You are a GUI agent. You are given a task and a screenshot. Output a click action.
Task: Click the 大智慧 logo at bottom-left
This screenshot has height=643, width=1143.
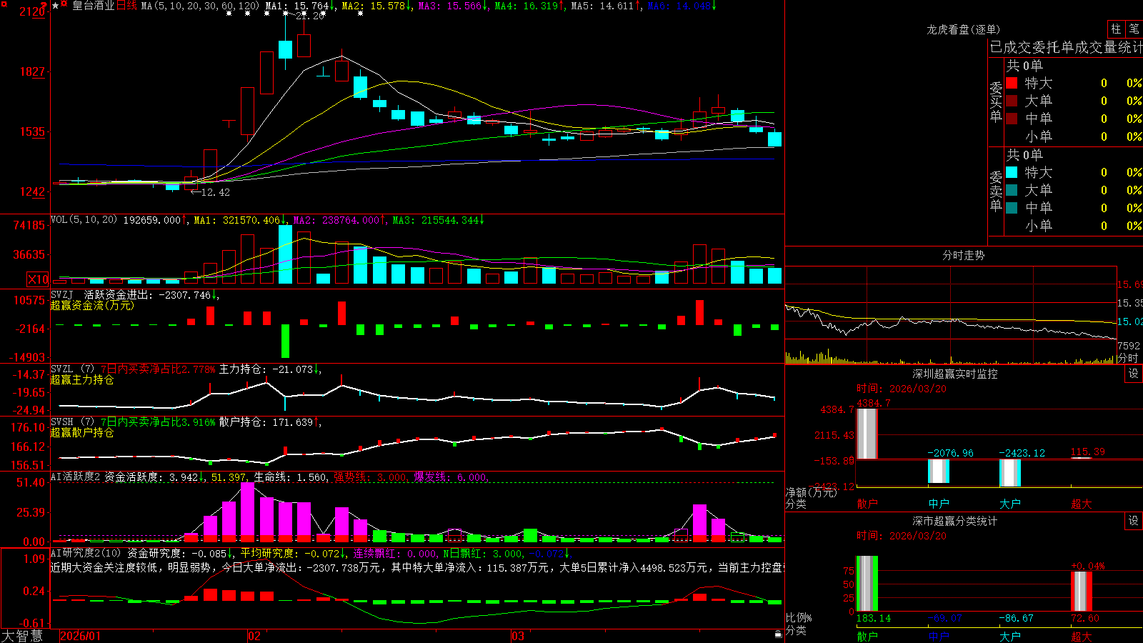pyautogui.click(x=22, y=636)
